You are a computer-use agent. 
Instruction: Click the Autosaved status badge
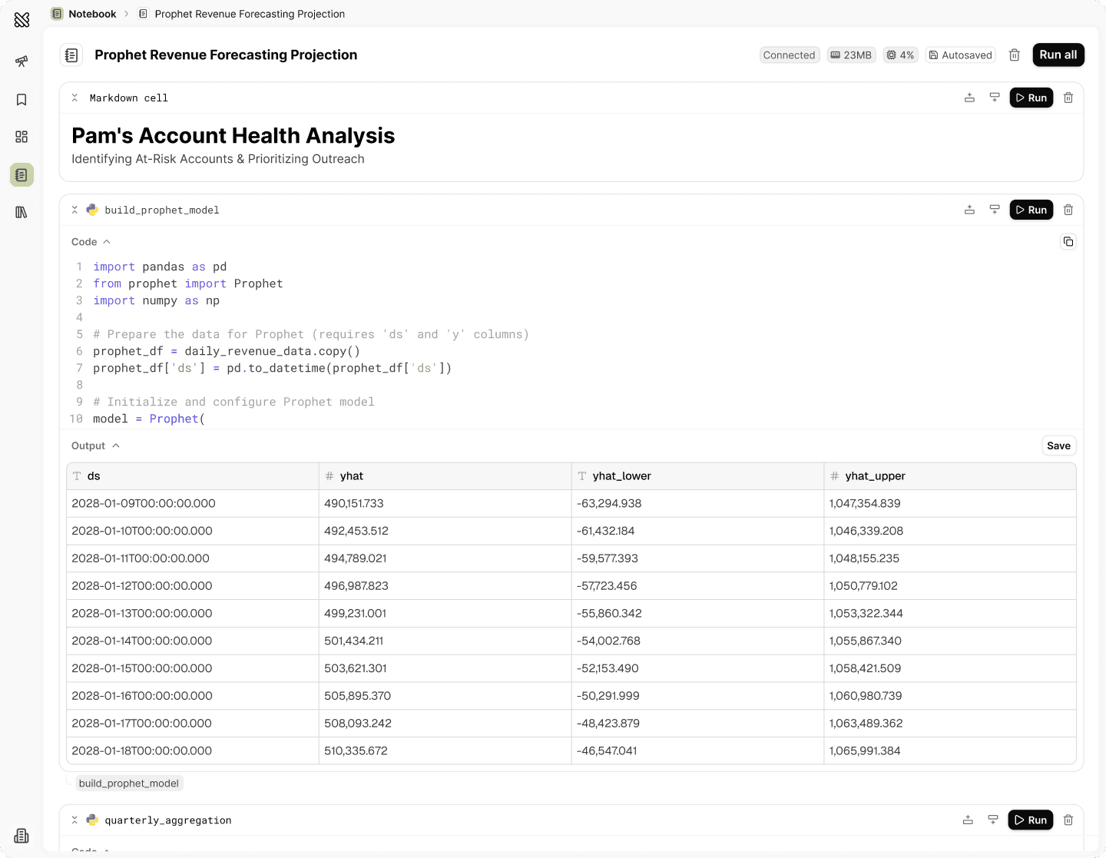click(x=960, y=55)
